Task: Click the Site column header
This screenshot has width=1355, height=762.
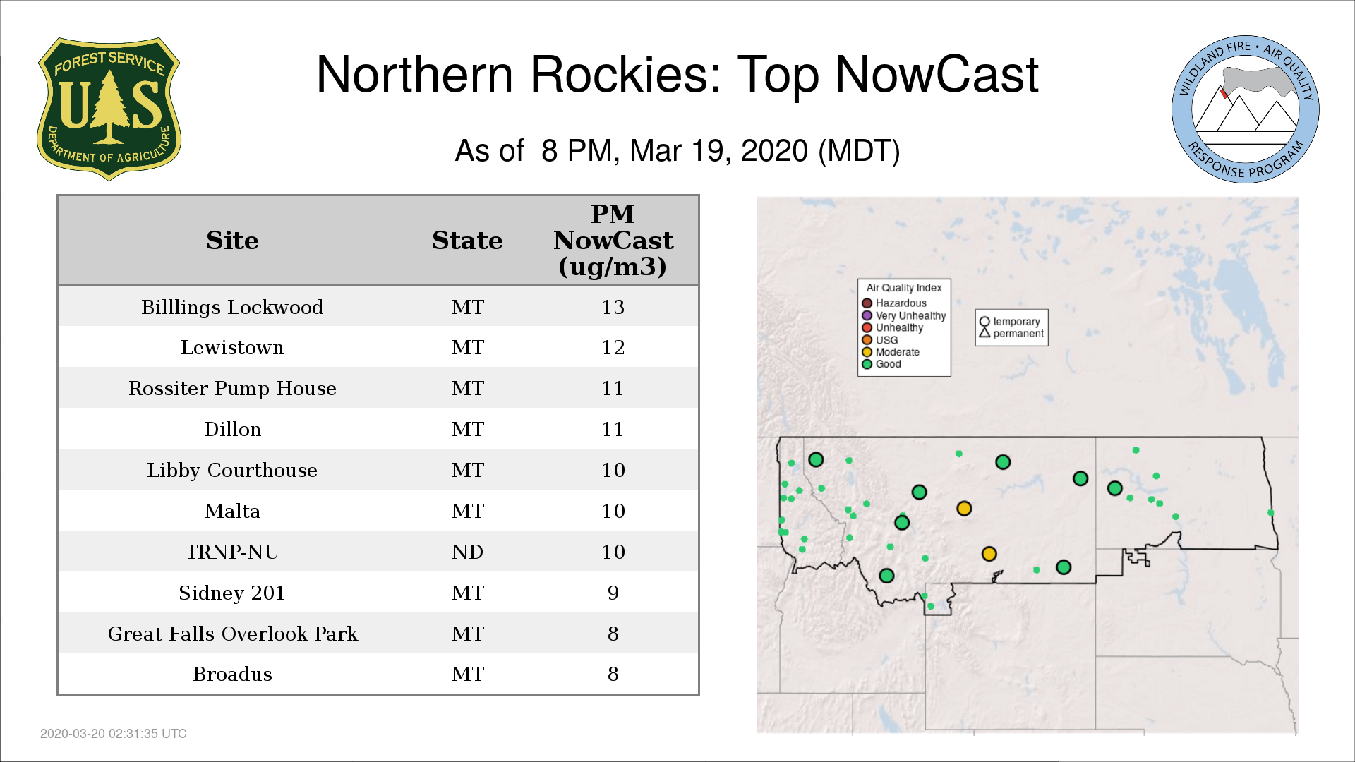Action: pos(232,241)
